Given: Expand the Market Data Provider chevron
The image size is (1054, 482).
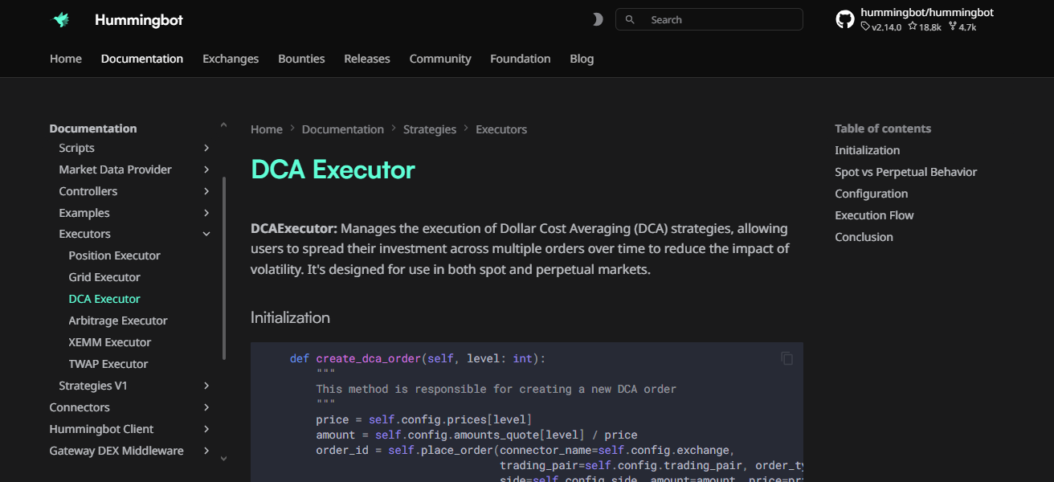Looking at the screenshot, I should 206,170.
